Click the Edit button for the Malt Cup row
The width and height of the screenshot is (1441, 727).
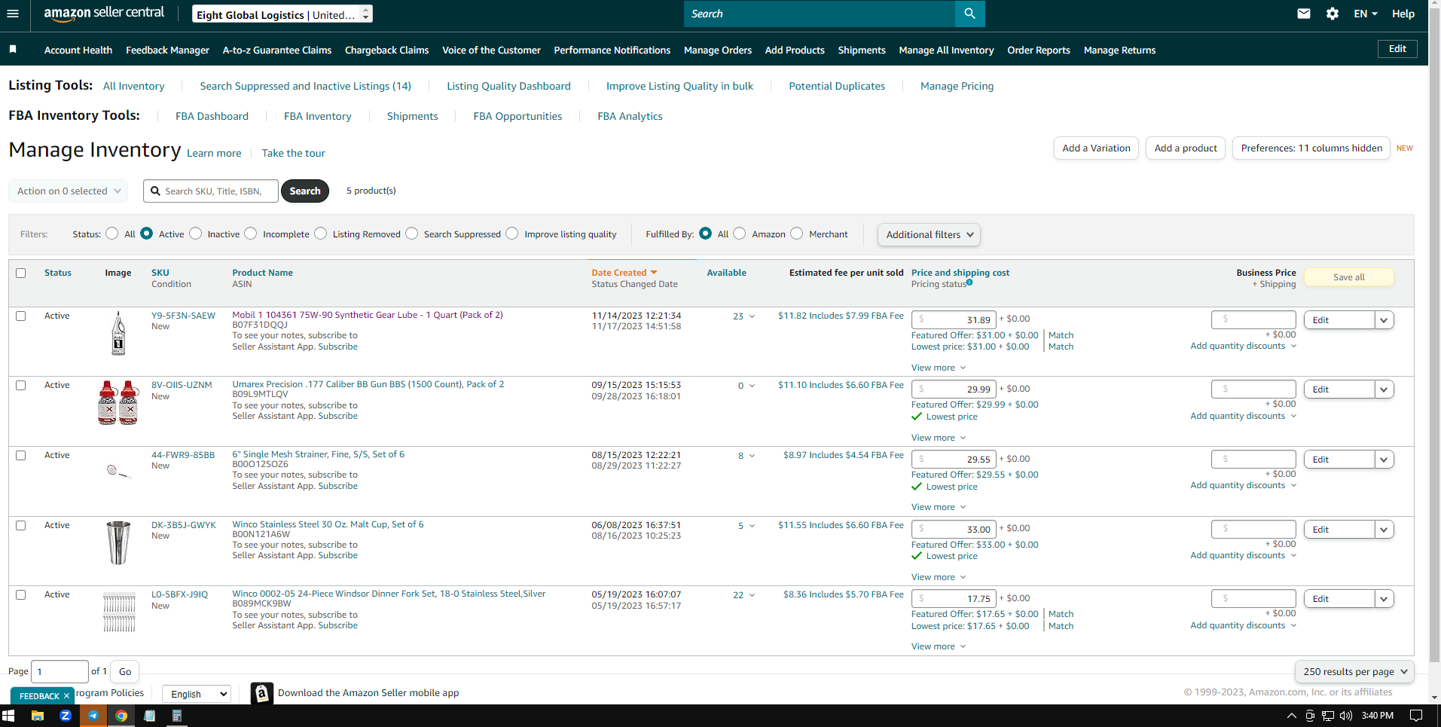click(1339, 530)
